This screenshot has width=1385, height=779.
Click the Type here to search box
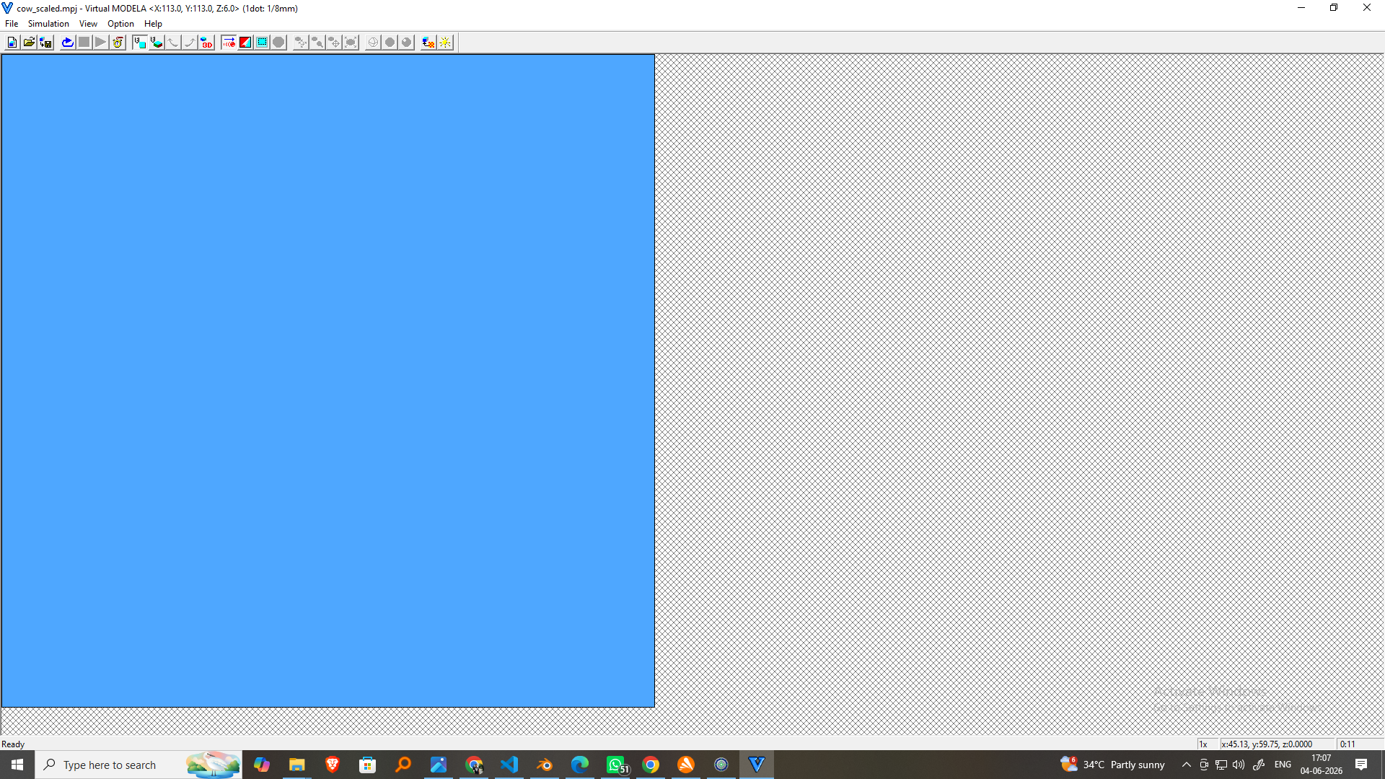tap(138, 765)
